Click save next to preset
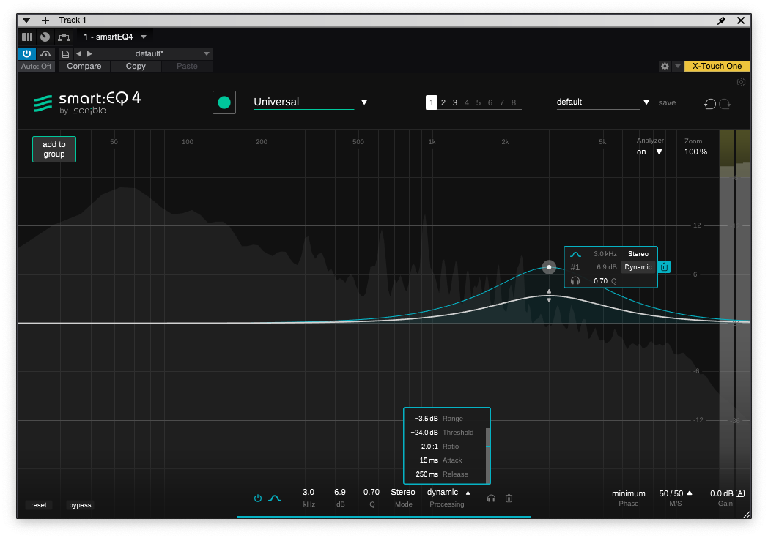This screenshot has width=768, height=538. [x=667, y=102]
